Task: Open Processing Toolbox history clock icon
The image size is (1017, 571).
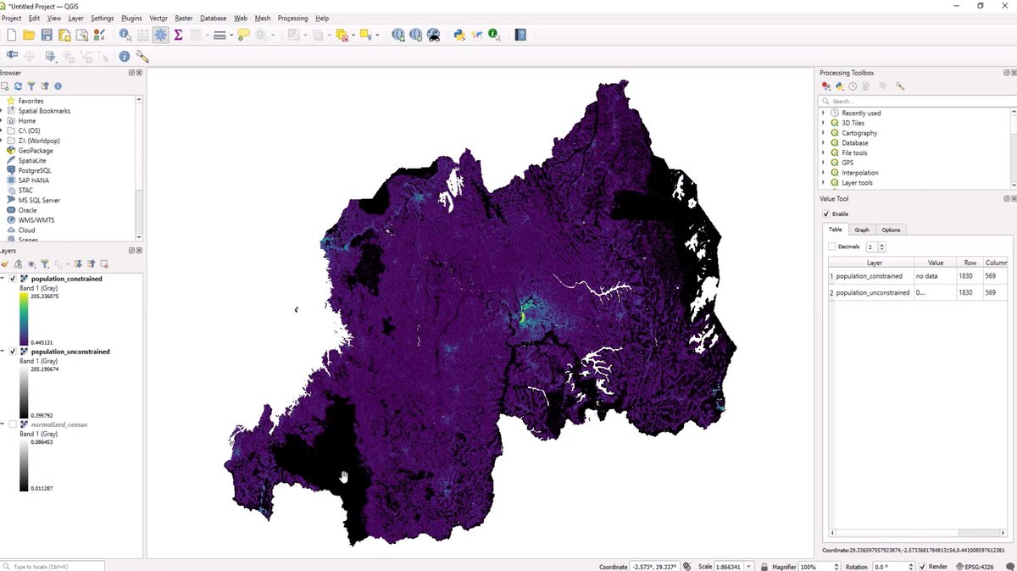Action: (853, 86)
